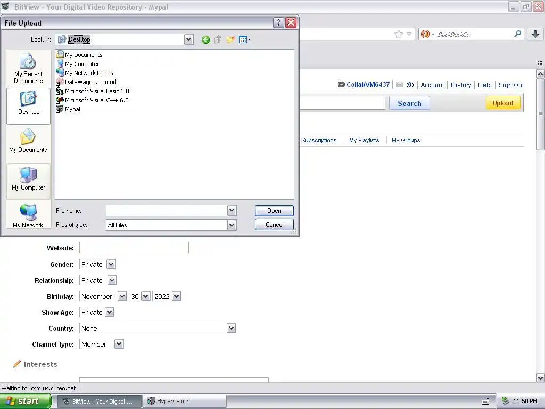Click the yellow Upload button
The image size is (545, 409).
point(502,103)
